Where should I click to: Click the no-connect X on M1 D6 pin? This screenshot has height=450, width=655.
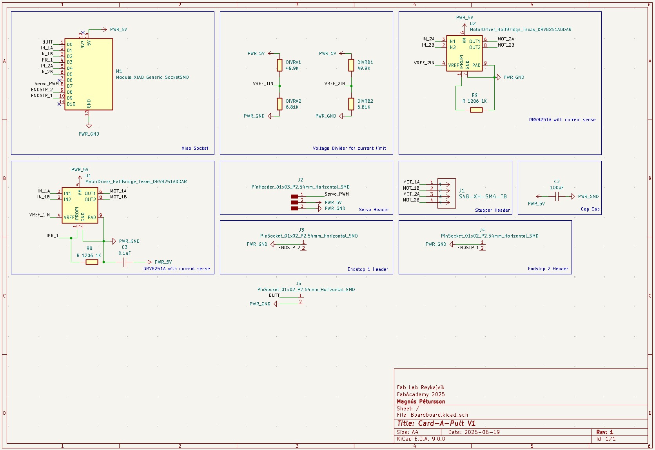pyautogui.click(x=59, y=80)
